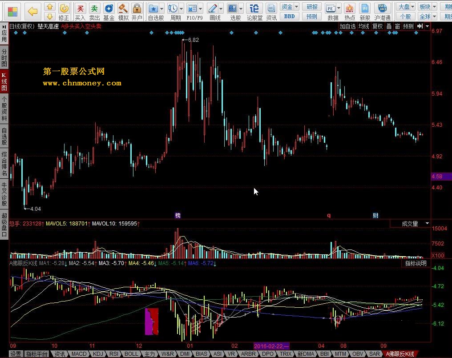Click the 指标说明 button
This screenshot has width=452, height=358.
pyautogui.click(x=416, y=263)
